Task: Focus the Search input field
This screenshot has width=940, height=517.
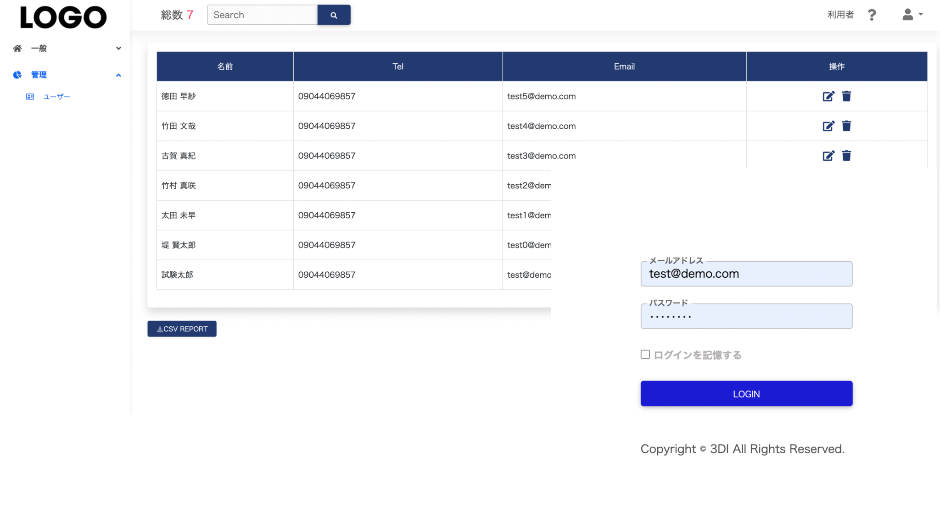Action: (262, 15)
